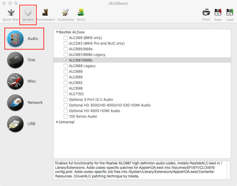The width and height of the screenshot is (237, 186).
Task: Open the Customize section icon
Action: coord(65,12)
